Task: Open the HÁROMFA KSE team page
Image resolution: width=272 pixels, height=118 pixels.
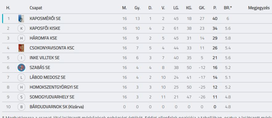Action: click(43, 38)
